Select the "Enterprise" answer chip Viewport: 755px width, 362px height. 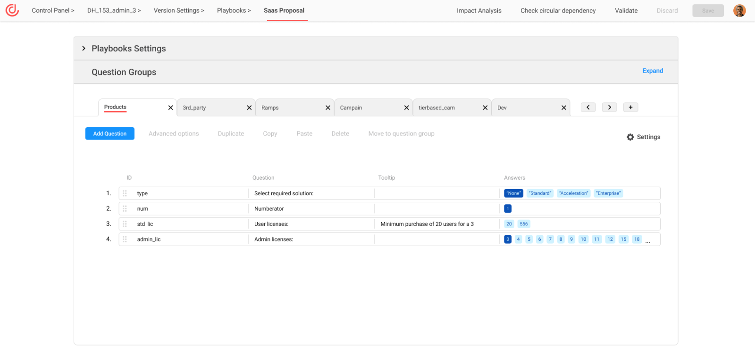pos(608,193)
